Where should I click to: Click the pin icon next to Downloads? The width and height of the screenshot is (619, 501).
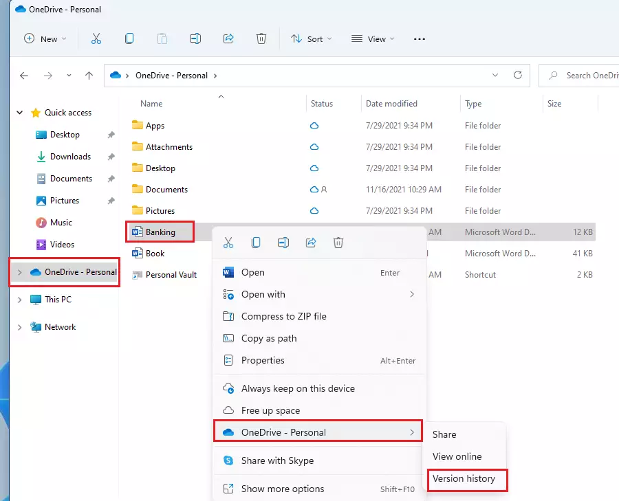[x=111, y=157]
